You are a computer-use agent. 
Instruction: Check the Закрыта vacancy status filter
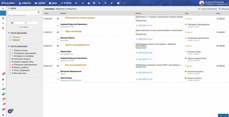pyautogui.click(x=10, y=40)
